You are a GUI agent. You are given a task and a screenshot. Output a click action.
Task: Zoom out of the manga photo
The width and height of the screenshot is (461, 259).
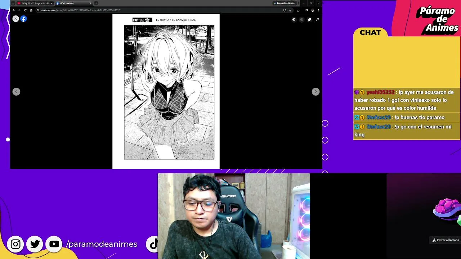(302, 20)
